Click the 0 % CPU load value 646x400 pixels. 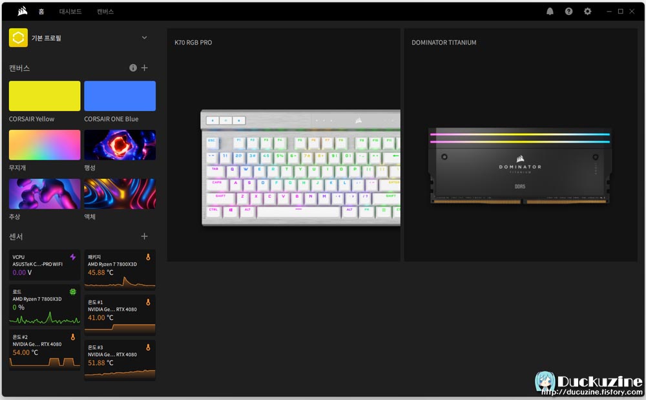tap(19, 308)
